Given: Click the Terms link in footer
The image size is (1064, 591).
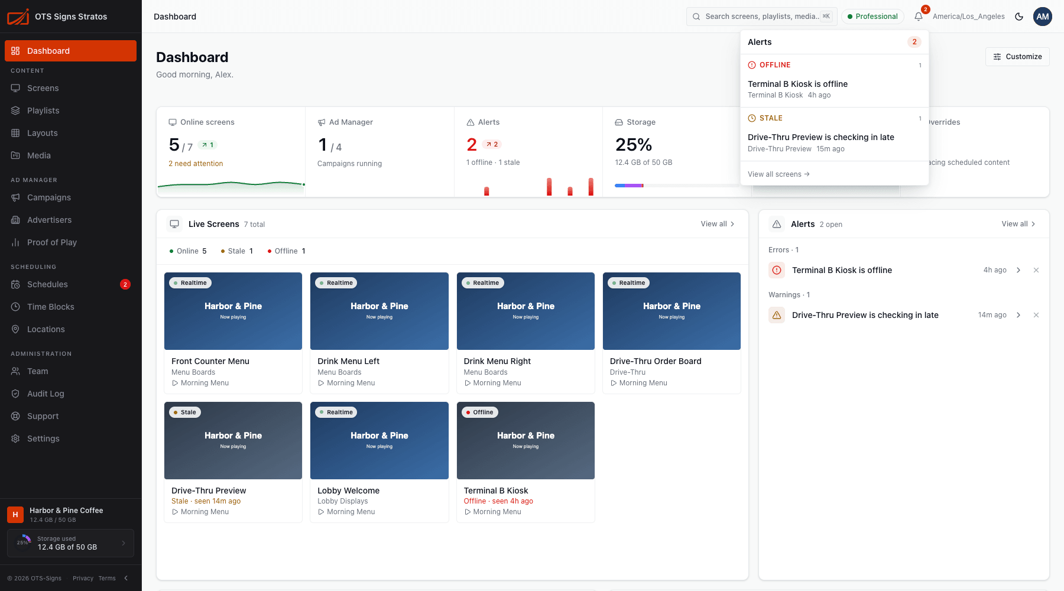Looking at the screenshot, I should [x=107, y=579].
